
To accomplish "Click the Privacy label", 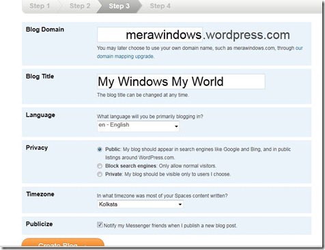I will (37, 148).
